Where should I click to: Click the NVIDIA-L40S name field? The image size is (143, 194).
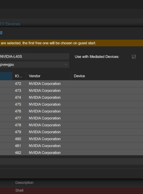(x=35, y=56)
